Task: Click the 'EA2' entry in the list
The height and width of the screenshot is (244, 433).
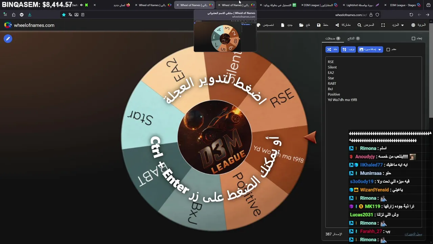Action: pos(331,73)
